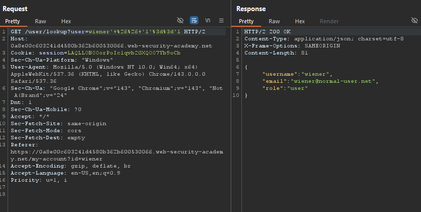Toggle hidden characters in Response panel

pos(414,20)
